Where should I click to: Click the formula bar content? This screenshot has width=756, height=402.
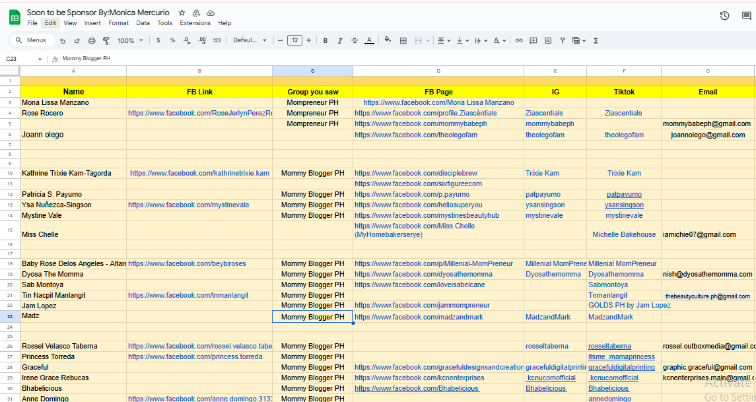tap(86, 58)
